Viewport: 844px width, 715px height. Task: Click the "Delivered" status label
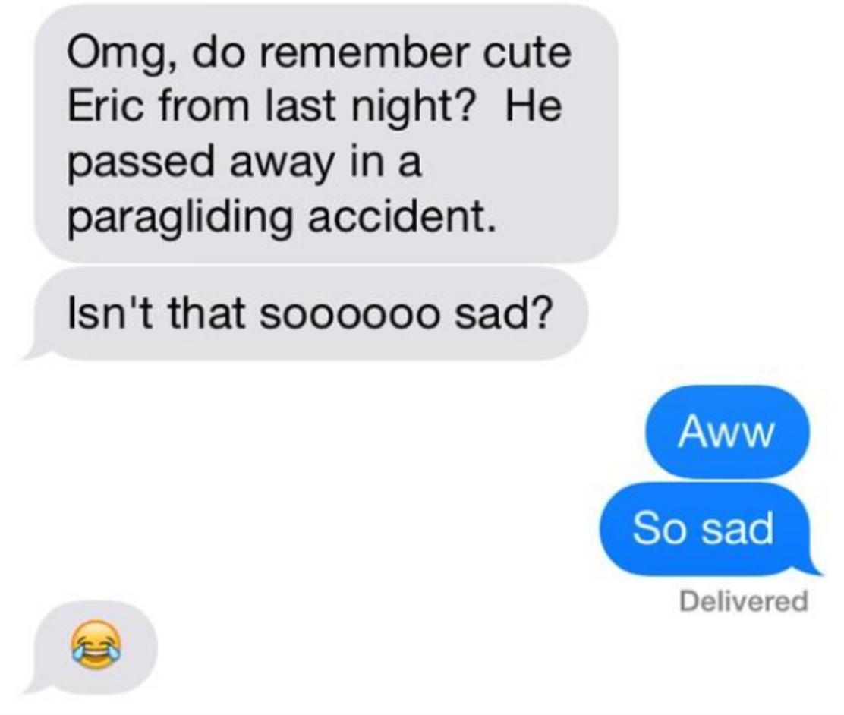point(743,600)
